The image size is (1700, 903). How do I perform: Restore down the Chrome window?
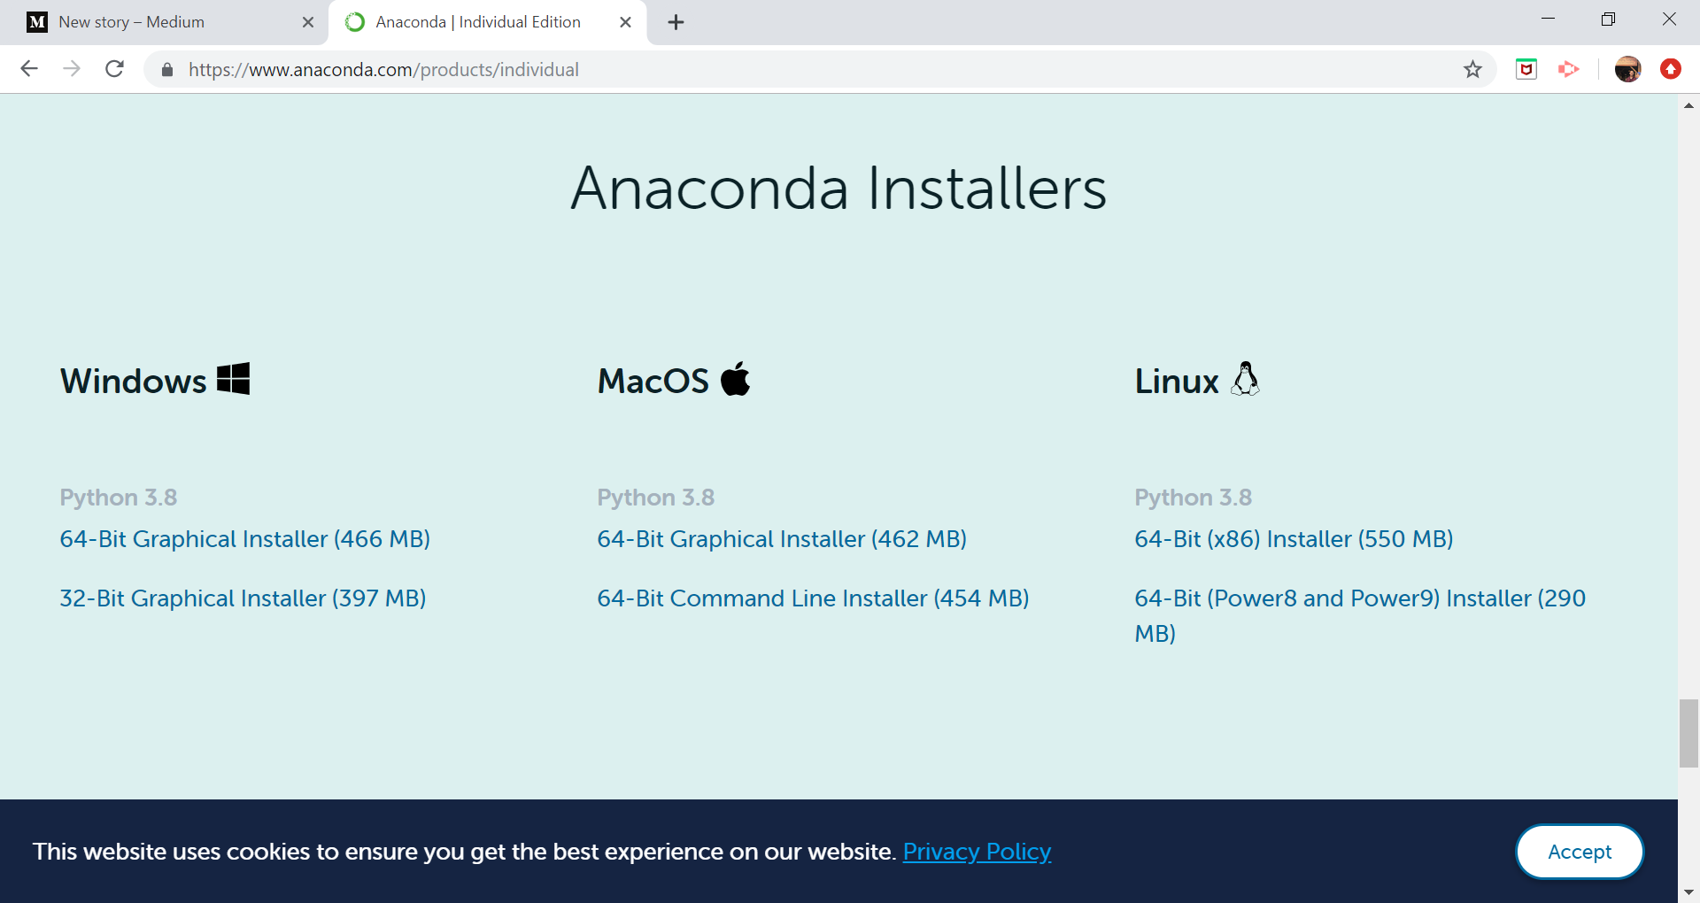tap(1608, 19)
